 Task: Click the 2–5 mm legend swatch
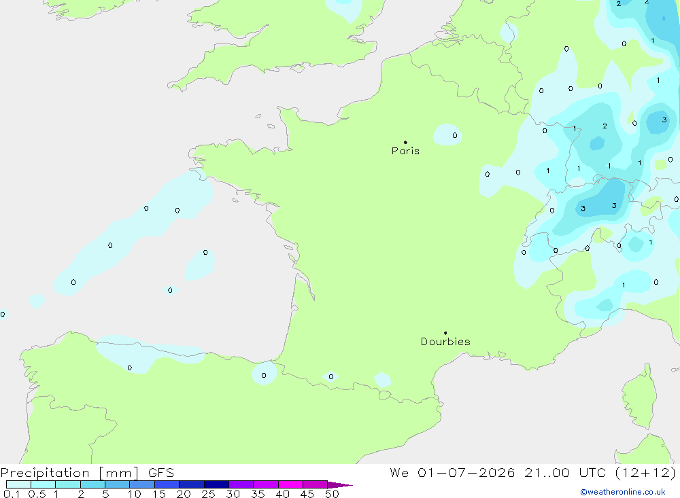[x=92, y=484]
